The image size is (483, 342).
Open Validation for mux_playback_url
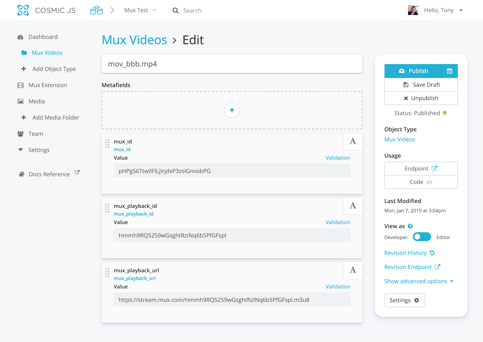338,287
